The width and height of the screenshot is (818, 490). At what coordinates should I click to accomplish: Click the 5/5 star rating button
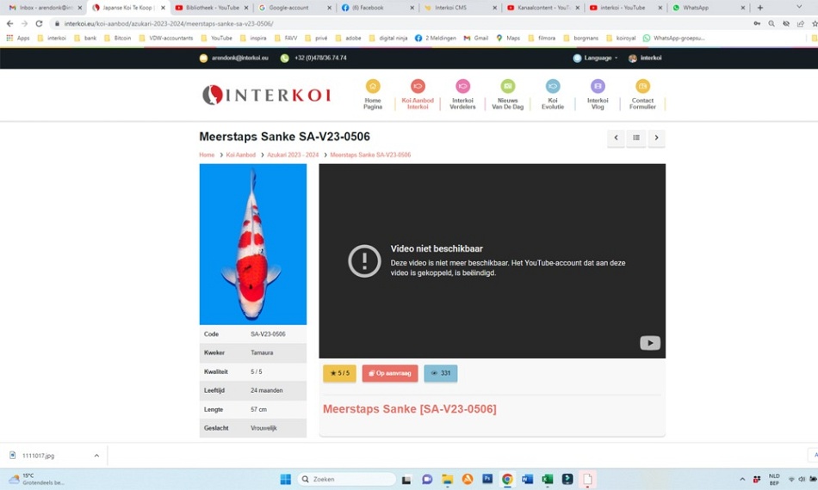(x=339, y=373)
